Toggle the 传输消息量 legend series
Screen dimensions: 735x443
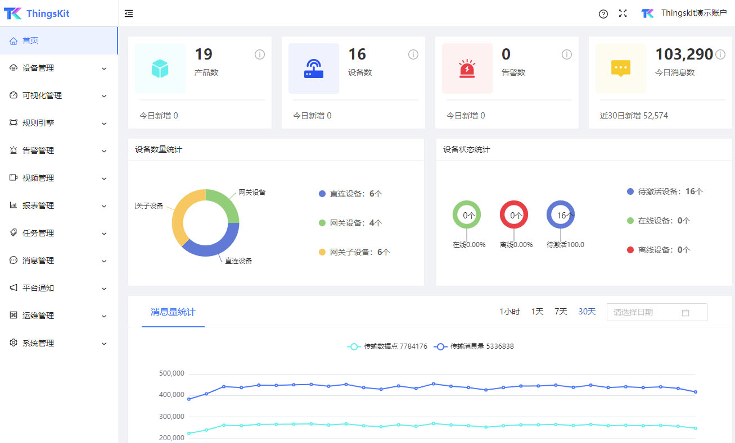point(475,346)
